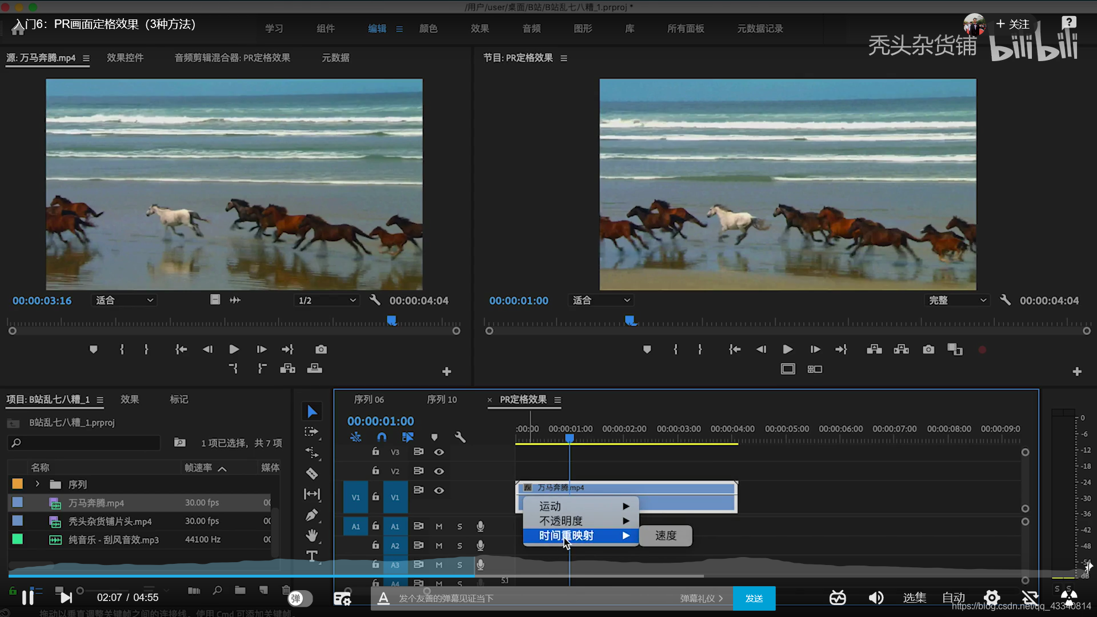
Task: Click the blue 发送 send button
Action: (754, 598)
